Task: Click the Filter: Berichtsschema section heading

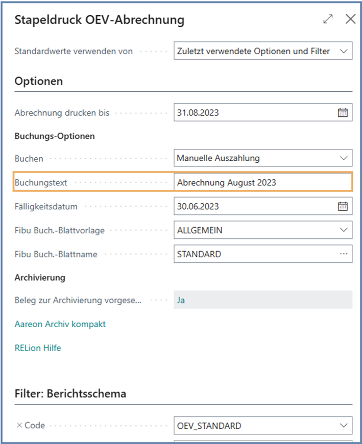Action: (66, 393)
